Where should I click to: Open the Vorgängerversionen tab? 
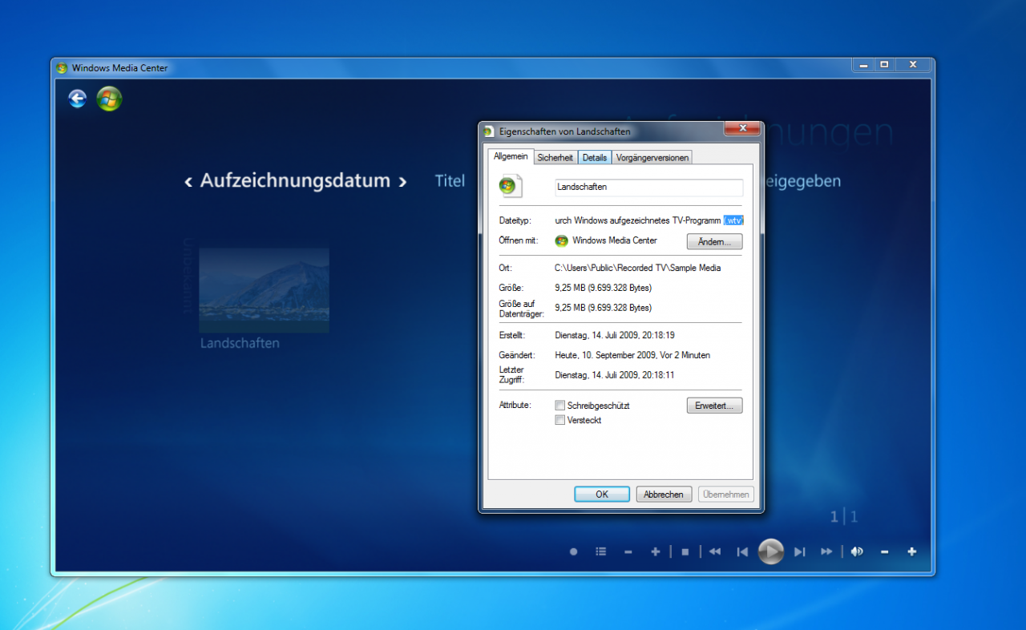coord(652,158)
